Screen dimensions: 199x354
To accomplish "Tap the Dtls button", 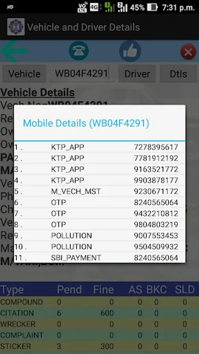I will [179, 74].
